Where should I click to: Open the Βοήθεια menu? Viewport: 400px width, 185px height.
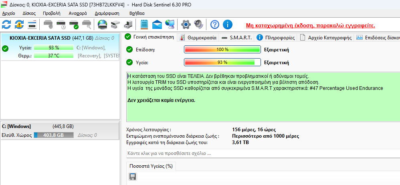[x=137, y=14]
